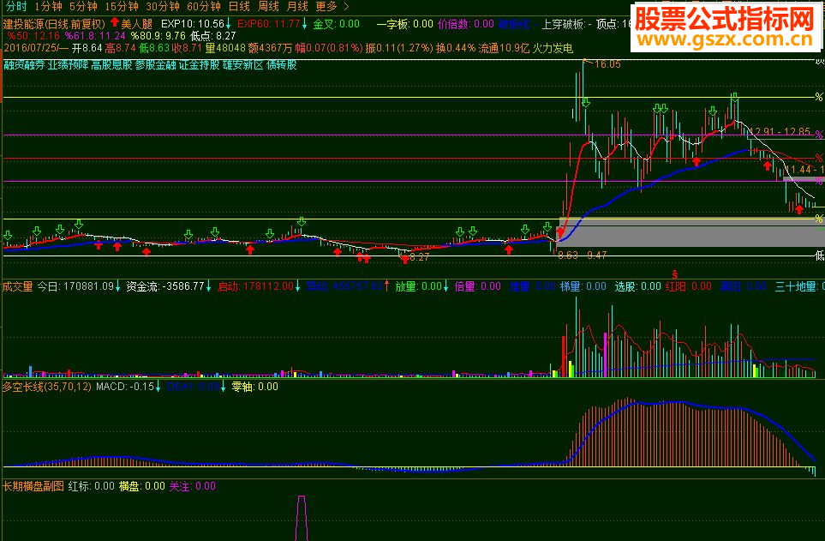The width and height of the screenshot is (825, 541).
Task: Click the gray gap zone rectangle on the chart
Action: tap(690, 231)
